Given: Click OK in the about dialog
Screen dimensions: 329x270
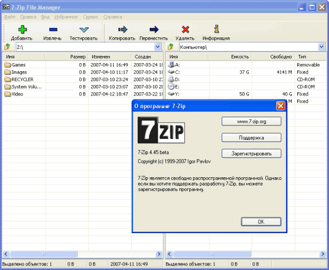Looking at the screenshot, I should (261, 222).
